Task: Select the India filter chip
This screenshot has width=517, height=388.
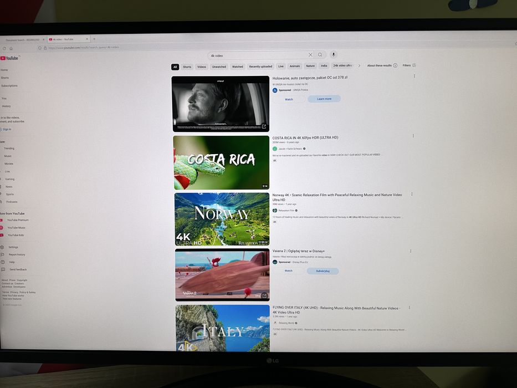Action: point(324,65)
